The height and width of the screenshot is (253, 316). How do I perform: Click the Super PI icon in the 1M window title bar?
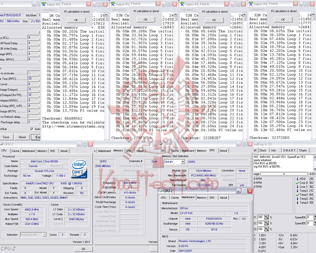point(43,4)
